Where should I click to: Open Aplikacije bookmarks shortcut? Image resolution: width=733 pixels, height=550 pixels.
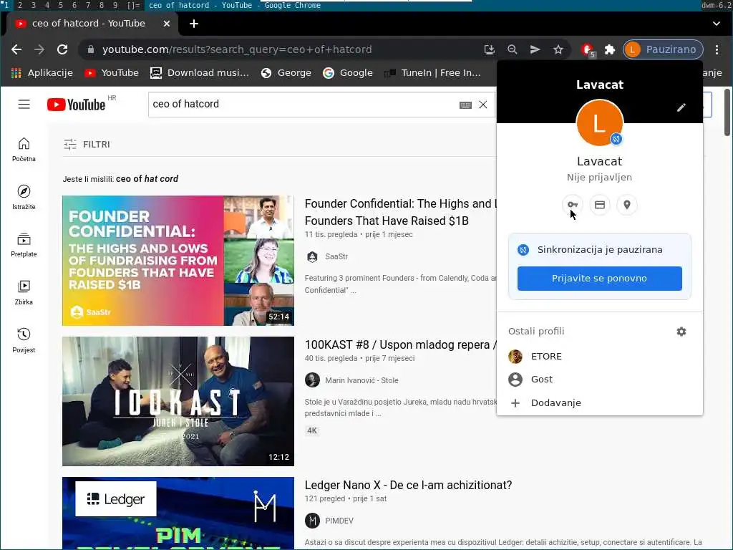[x=42, y=73]
